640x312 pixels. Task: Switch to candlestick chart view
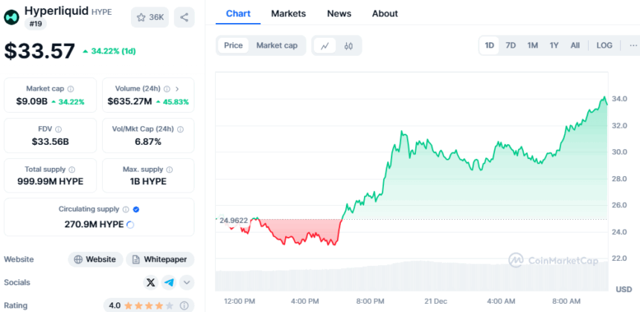click(x=348, y=46)
